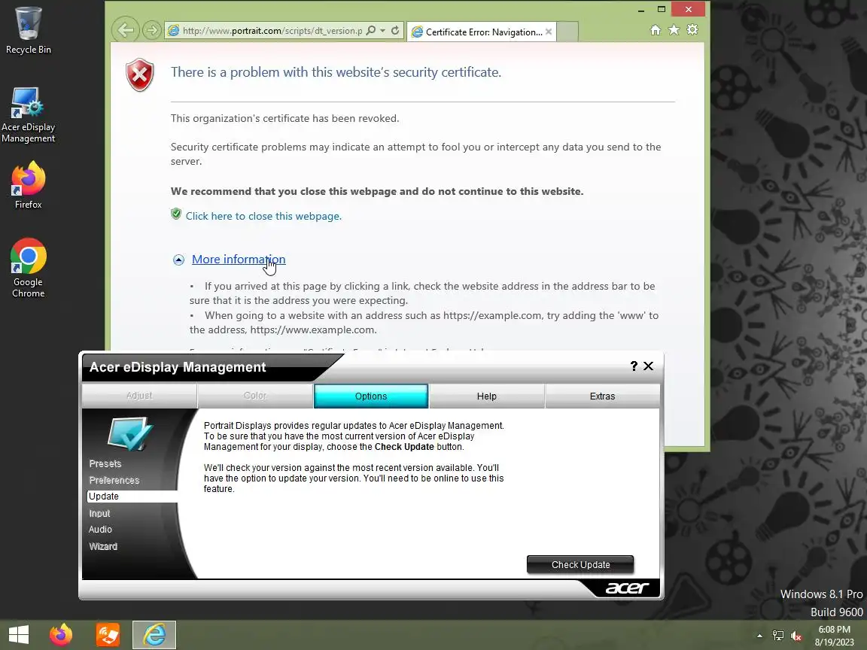Maximize the Internet Explorer window
This screenshot has height=650, width=867.
pos(662,9)
